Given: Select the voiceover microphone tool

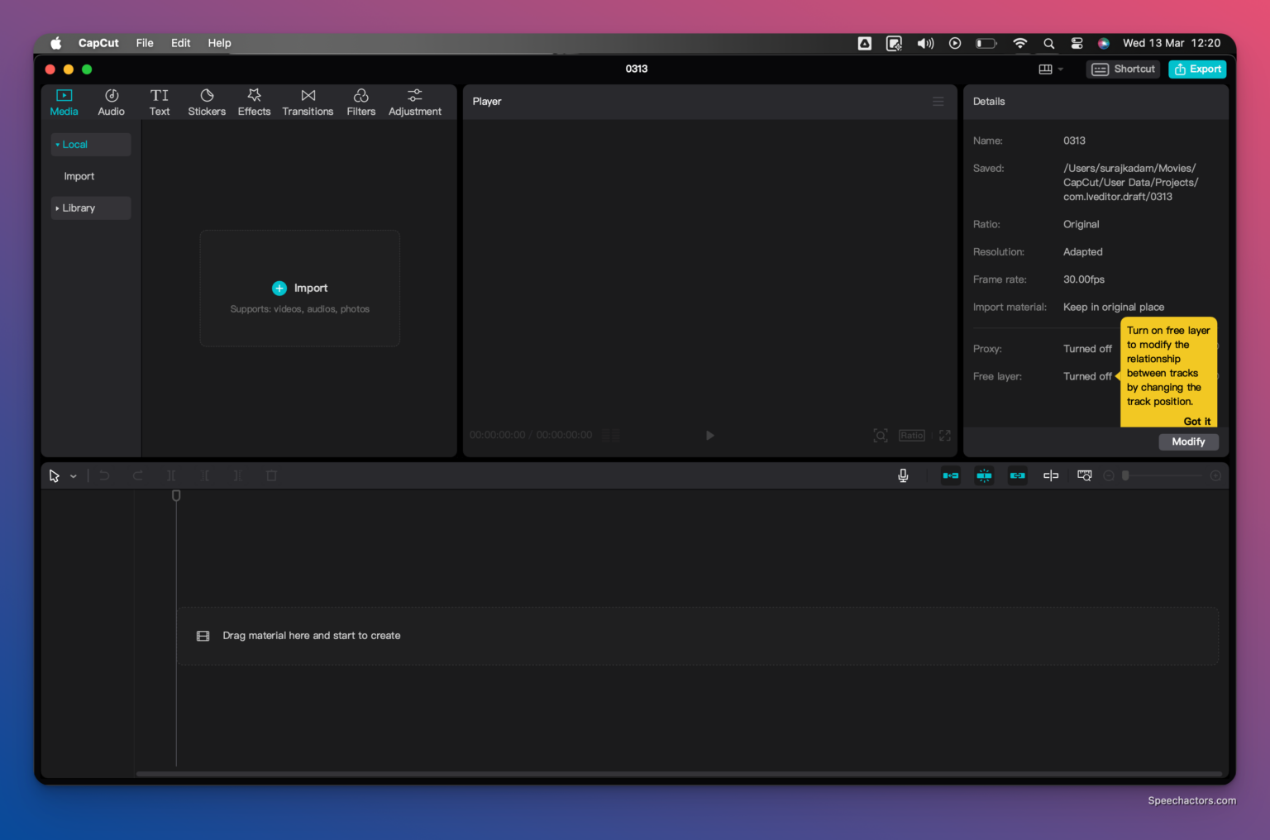Looking at the screenshot, I should click(x=903, y=475).
